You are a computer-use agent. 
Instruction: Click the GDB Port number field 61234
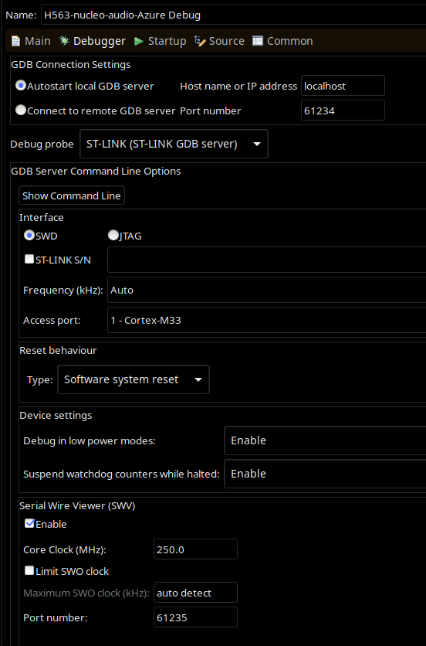pyautogui.click(x=343, y=110)
